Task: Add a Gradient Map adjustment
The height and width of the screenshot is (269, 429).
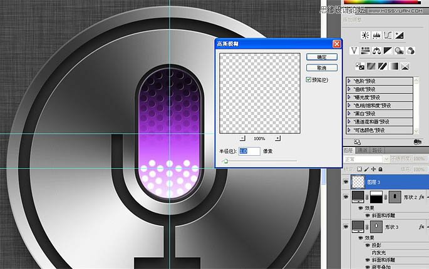Action: (x=394, y=66)
